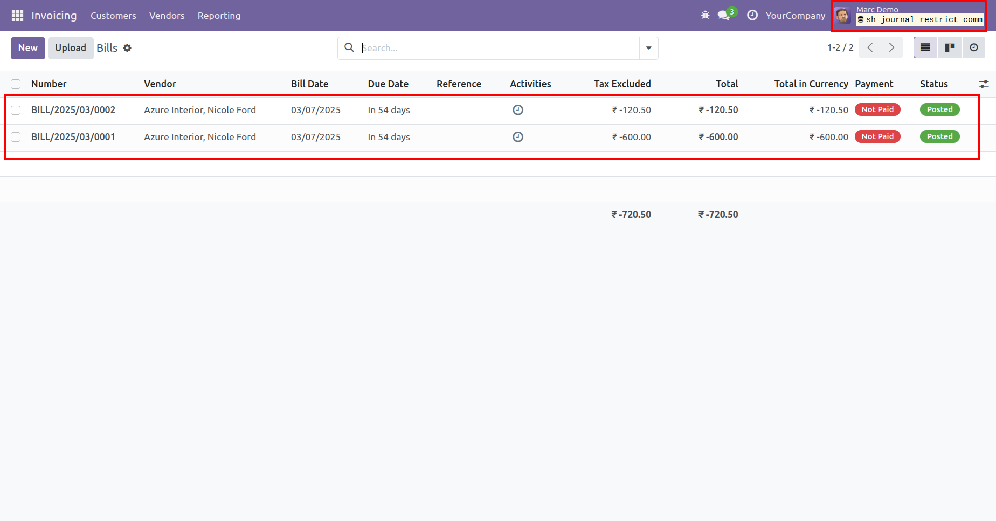
Task: Open YourCompany company switcher
Action: [x=795, y=16]
